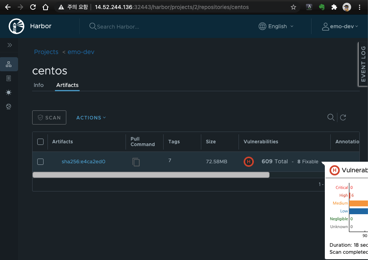The width and height of the screenshot is (368, 260).
Task: Click the Artifacts column header
Action: pyautogui.click(x=62, y=141)
